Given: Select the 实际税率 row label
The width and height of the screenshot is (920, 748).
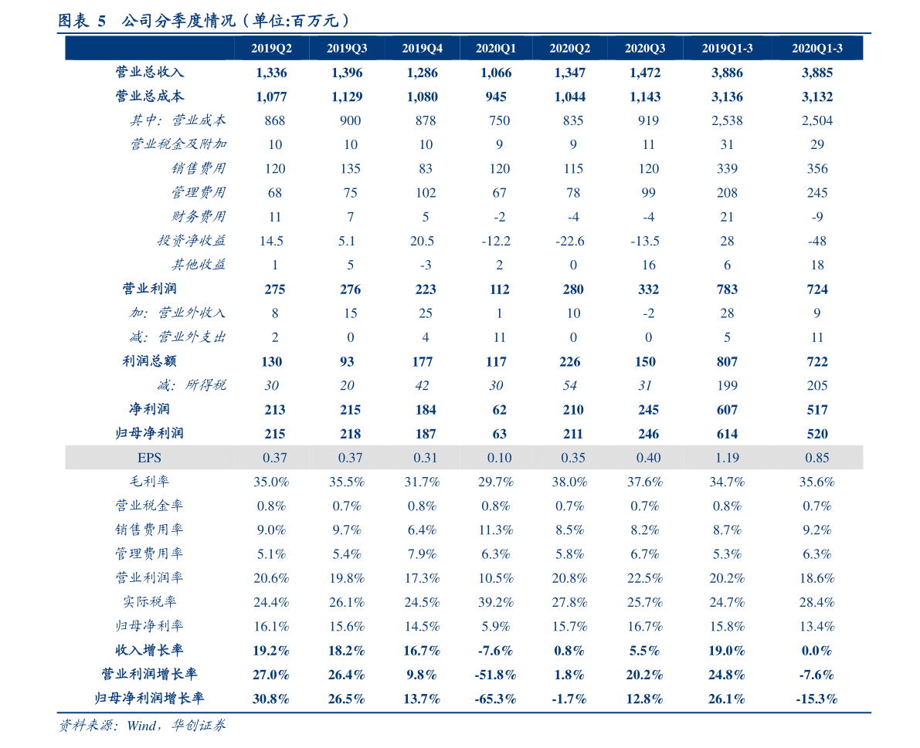Looking at the screenshot, I should pyautogui.click(x=150, y=601).
